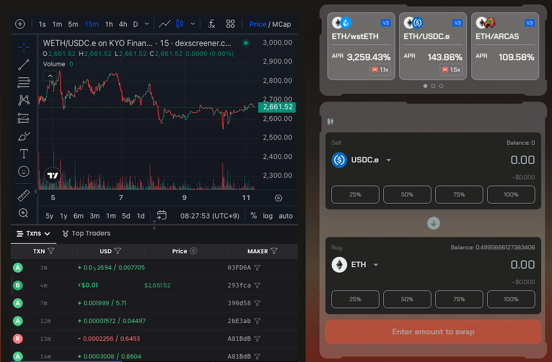Click the 100% sell amount button
552x362 pixels.
tap(511, 194)
